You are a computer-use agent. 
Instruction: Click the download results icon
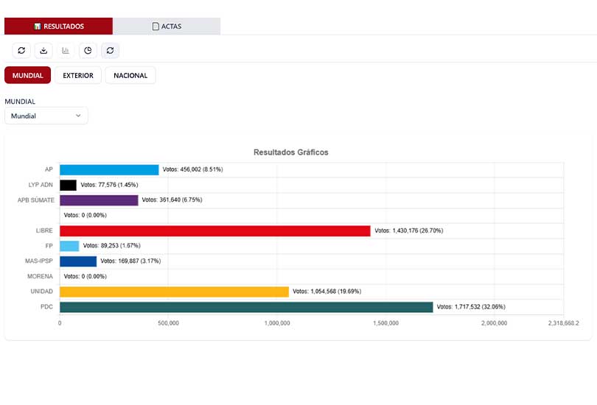[x=43, y=50]
